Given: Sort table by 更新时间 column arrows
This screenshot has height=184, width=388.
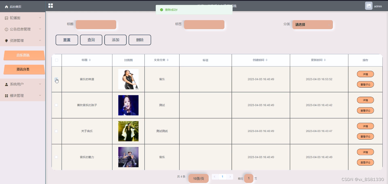Looking at the screenshot, I should [x=325, y=60].
